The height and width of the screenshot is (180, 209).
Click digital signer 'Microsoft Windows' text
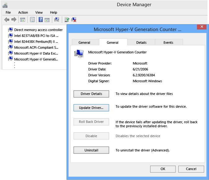pyautogui.click(x=147, y=81)
